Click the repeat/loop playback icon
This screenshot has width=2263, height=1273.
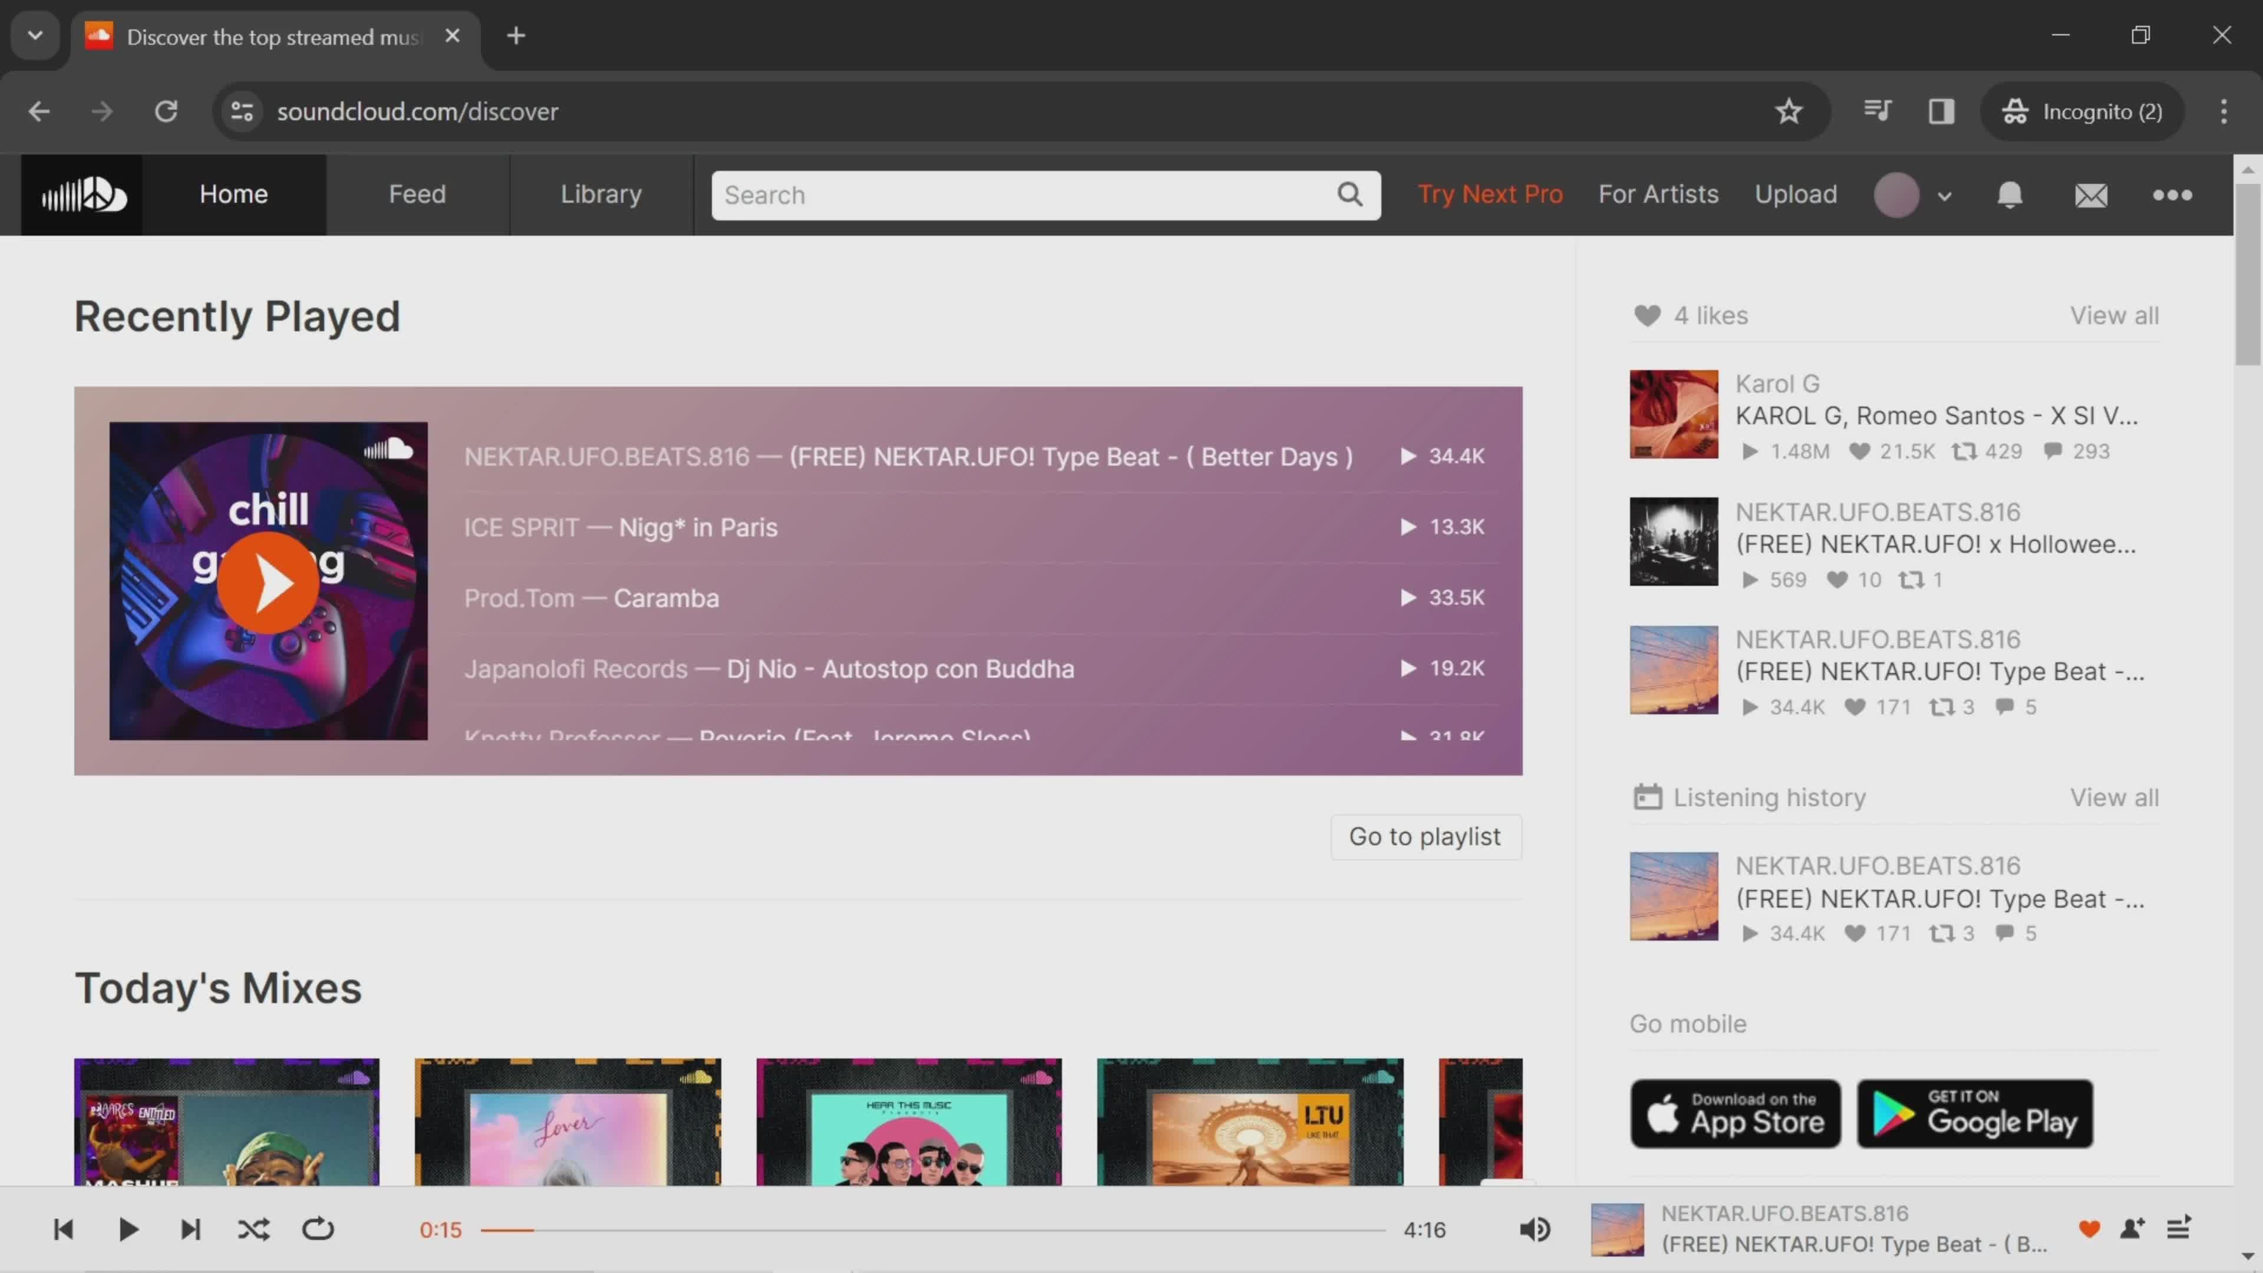click(x=317, y=1229)
